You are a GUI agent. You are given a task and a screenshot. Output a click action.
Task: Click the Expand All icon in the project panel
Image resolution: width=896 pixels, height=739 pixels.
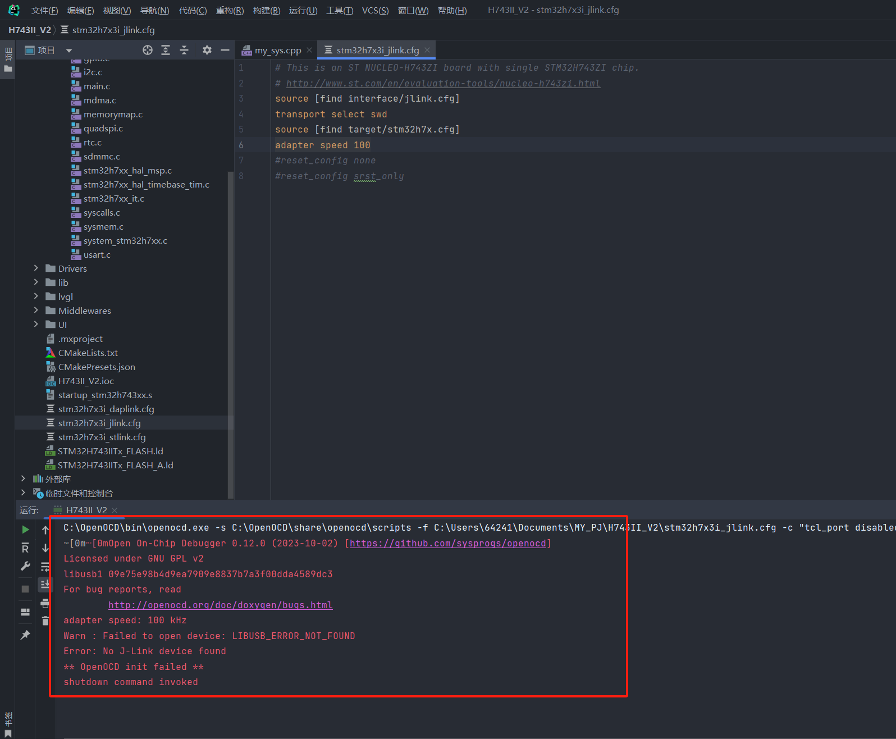coord(166,50)
